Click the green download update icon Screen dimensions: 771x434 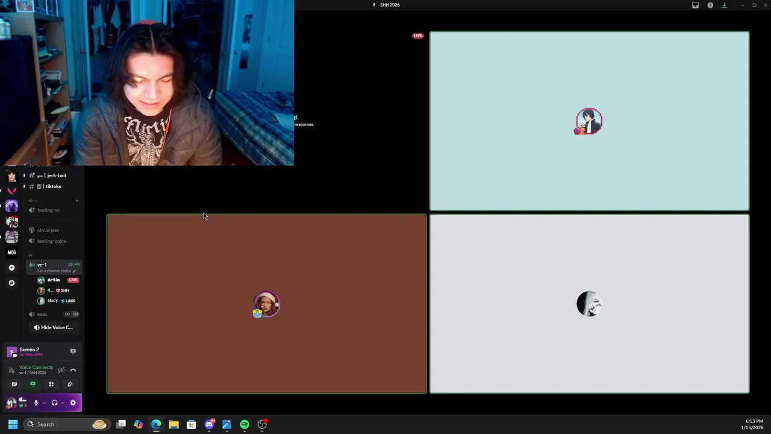click(x=724, y=5)
